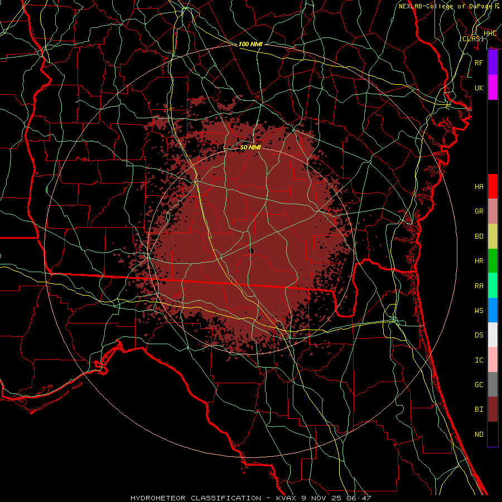Click the BD legend label
Viewport: 502px width, 502px height.
pyautogui.click(x=479, y=236)
